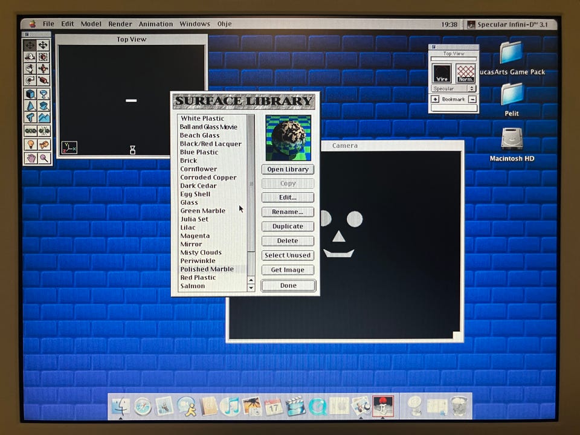This screenshot has height=435, width=580.
Task: Select the broken chain unlink tool
Action: tap(43, 130)
